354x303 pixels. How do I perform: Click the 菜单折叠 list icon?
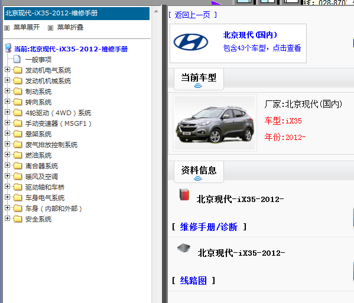tap(51, 28)
